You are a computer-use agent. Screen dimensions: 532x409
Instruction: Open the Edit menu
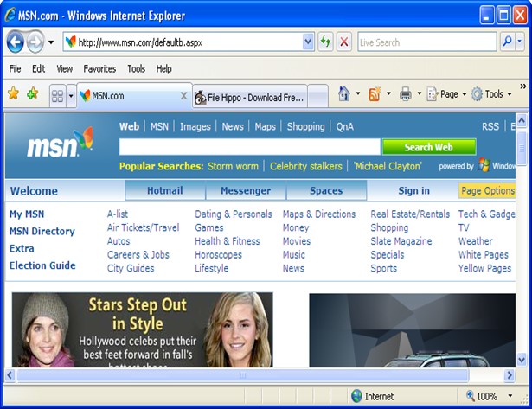tap(38, 69)
